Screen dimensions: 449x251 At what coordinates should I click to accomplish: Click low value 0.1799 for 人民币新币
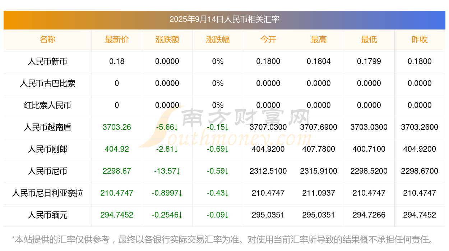(369, 61)
